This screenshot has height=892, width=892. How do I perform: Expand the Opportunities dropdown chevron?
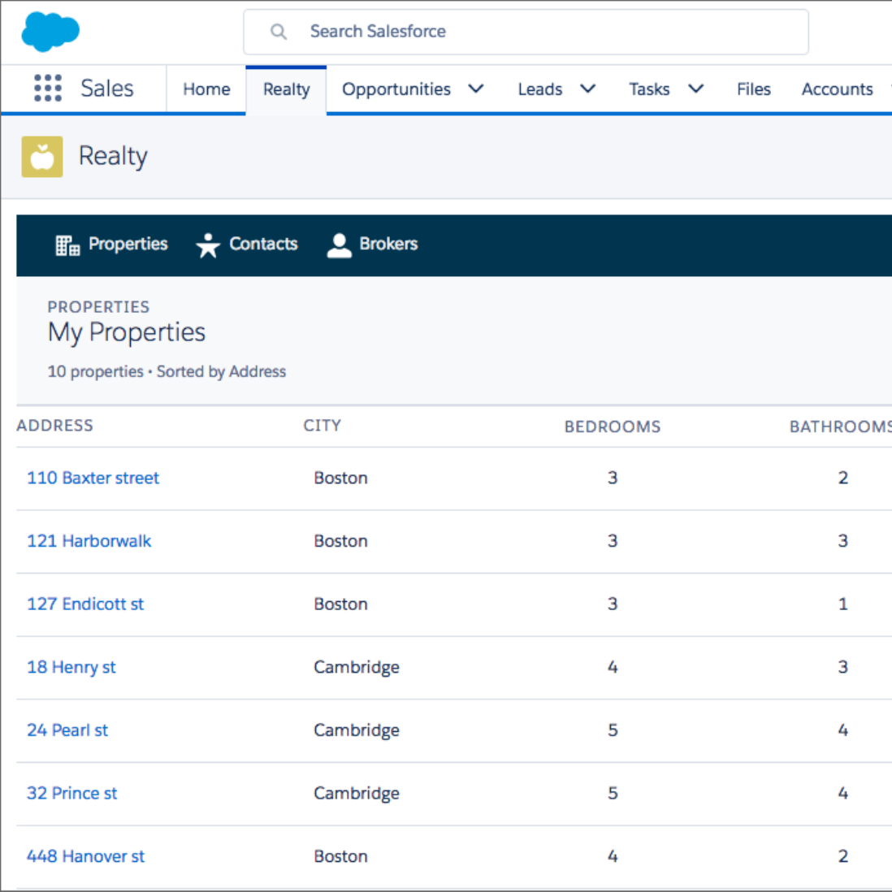[476, 89]
